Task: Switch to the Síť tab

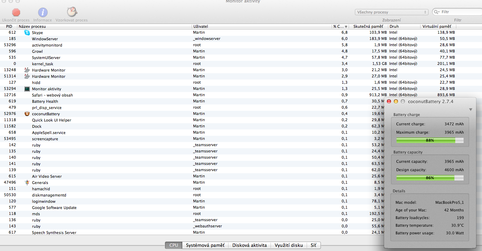Action: coord(314,245)
